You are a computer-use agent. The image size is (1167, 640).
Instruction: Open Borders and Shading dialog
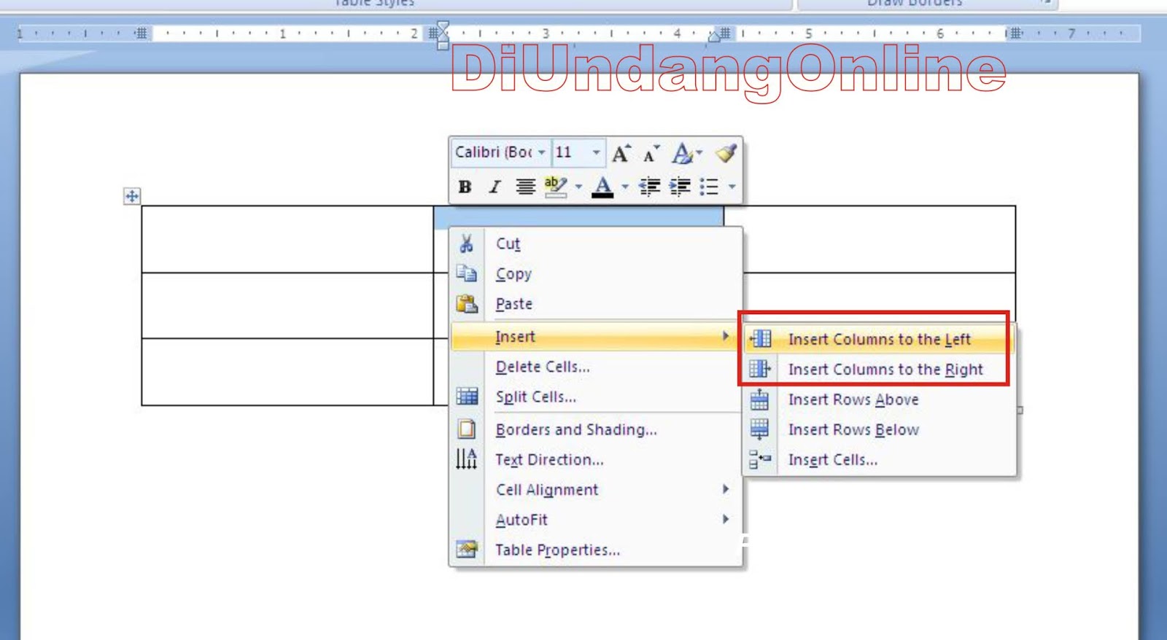coord(597,429)
